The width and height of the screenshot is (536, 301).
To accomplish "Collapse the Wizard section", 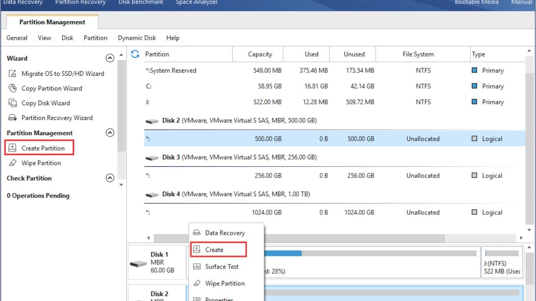I will pos(109,58).
